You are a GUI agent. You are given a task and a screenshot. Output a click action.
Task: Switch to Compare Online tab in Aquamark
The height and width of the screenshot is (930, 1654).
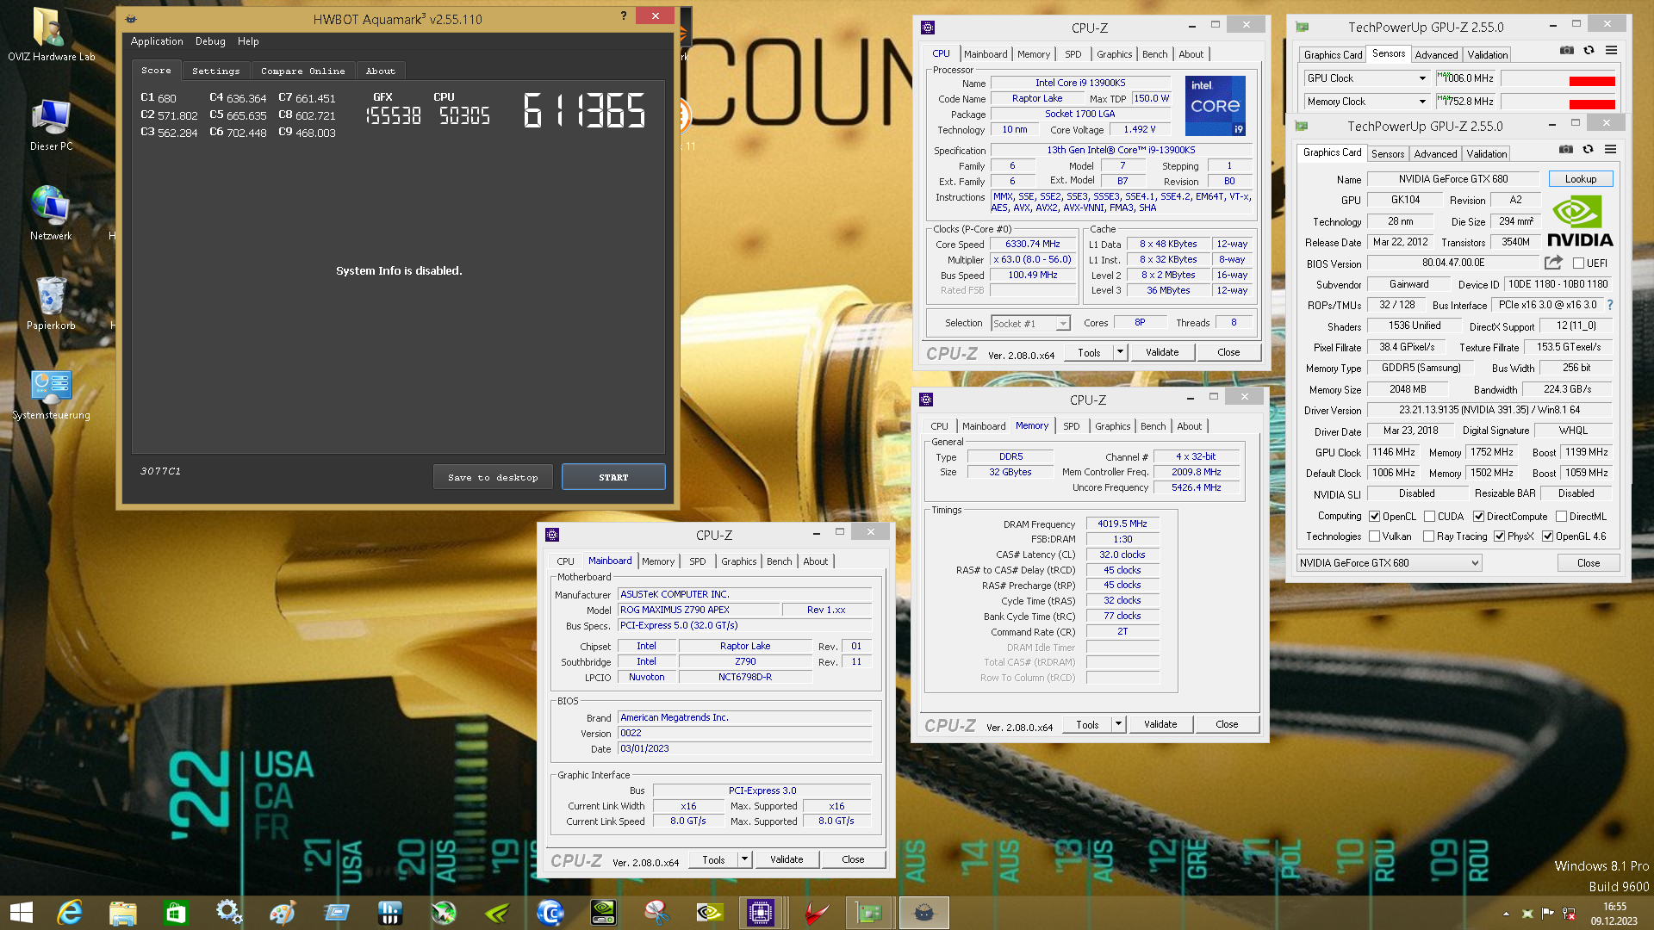point(302,71)
